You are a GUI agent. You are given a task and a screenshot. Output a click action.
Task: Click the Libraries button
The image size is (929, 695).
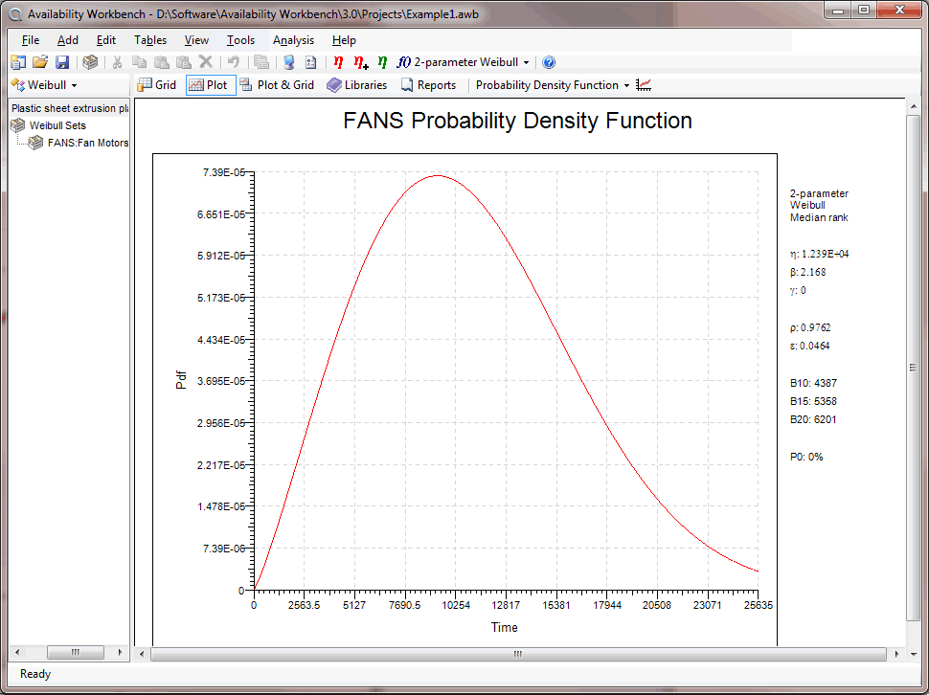point(356,85)
